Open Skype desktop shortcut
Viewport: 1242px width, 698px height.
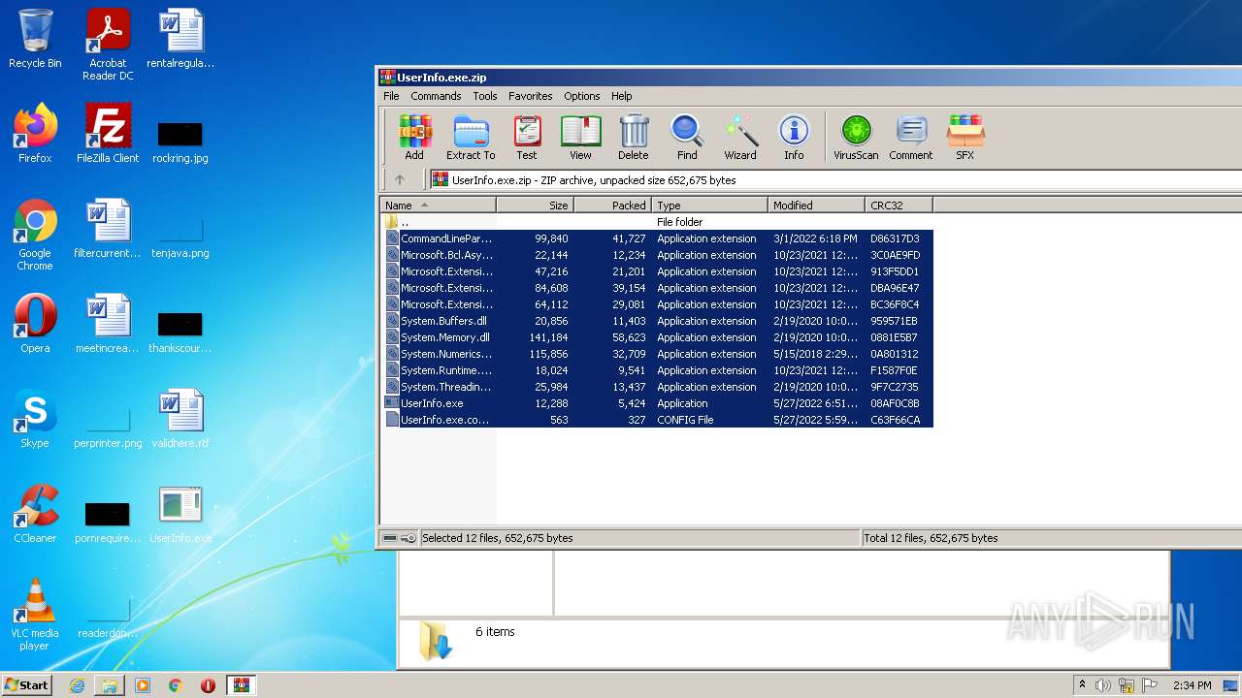pos(35,419)
